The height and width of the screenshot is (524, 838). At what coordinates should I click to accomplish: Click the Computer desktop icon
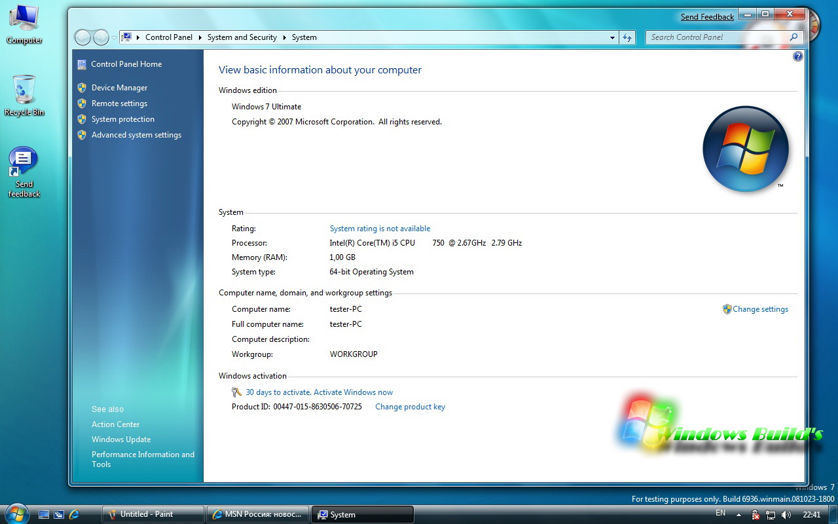tap(24, 24)
